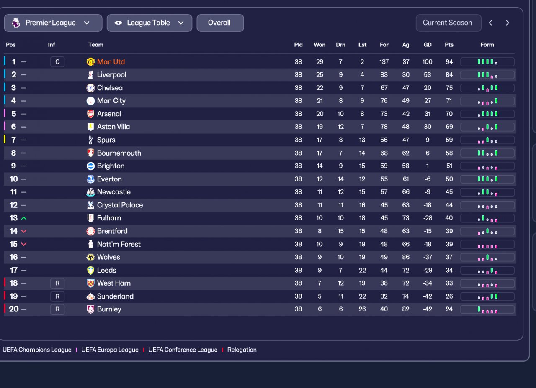Click the Arsenal club crest
The height and width of the screenshot is (388, 536).
coord(90,114)
